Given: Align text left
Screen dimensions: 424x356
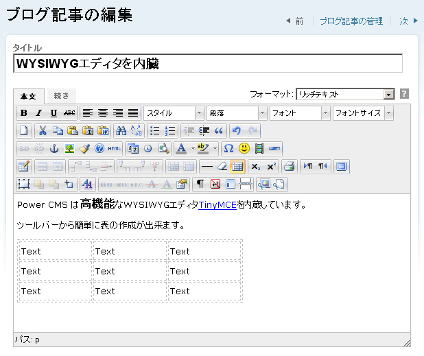Looking at the screenshot, I should coord(88,113).
